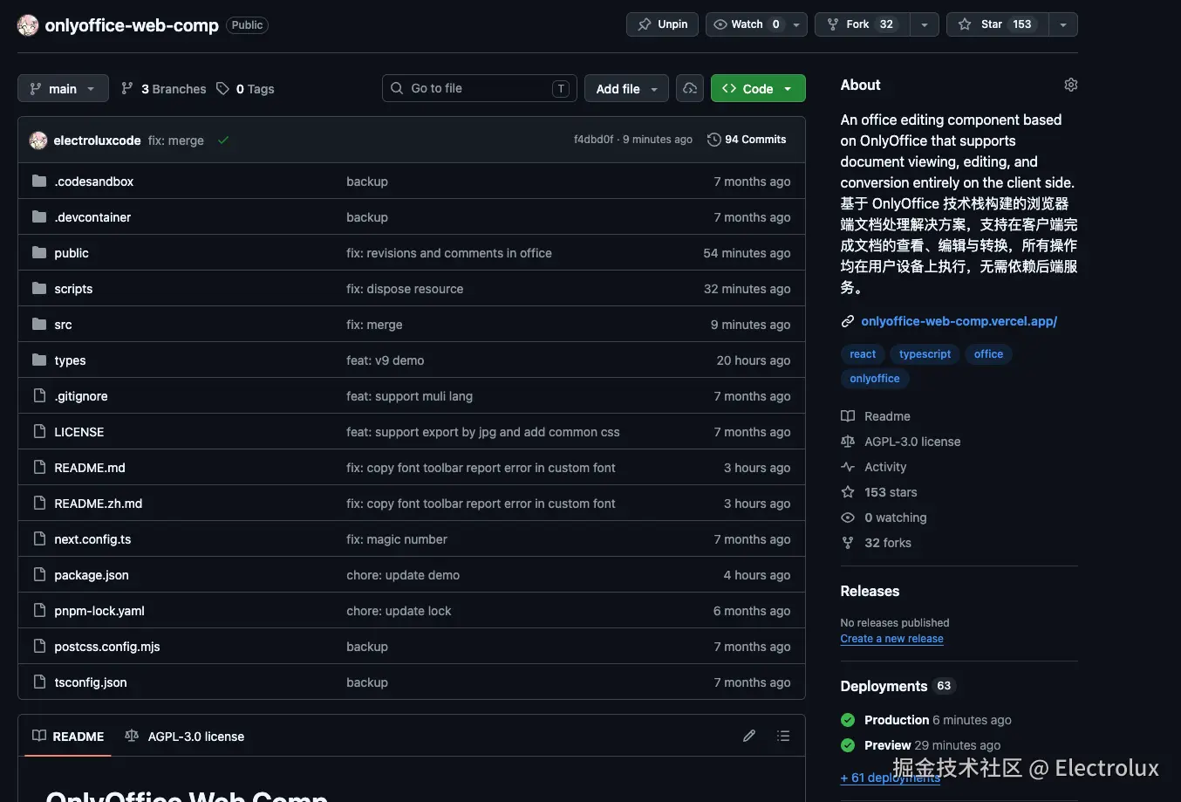This screenshot has height=802, width=1181.
Task: Click the .devcontainer folder icon
Action: click(39, 216)
